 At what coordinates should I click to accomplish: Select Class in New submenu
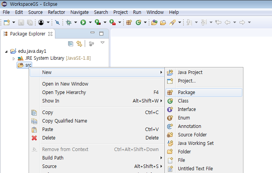tap(204, 101)
